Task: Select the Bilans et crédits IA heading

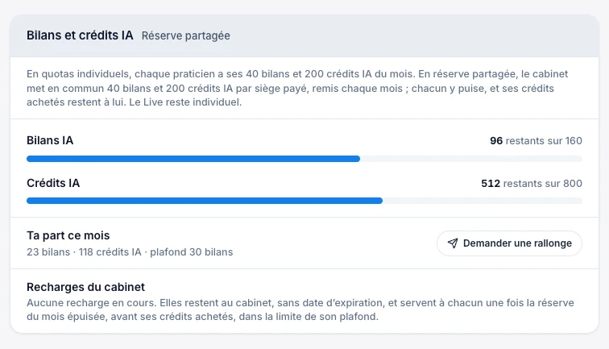Action: (80, 35)
